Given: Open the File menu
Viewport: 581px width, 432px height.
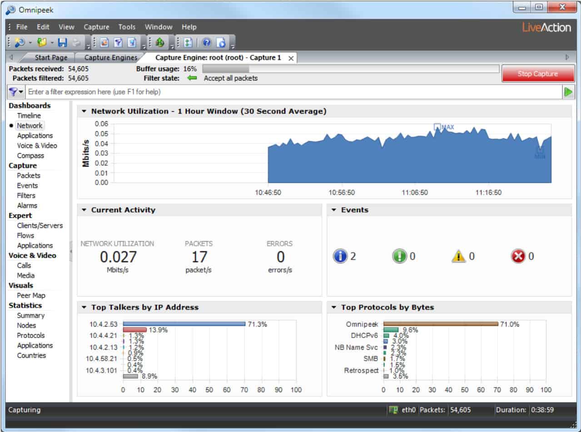Looking at the screenshot, I should coord(22,27).
